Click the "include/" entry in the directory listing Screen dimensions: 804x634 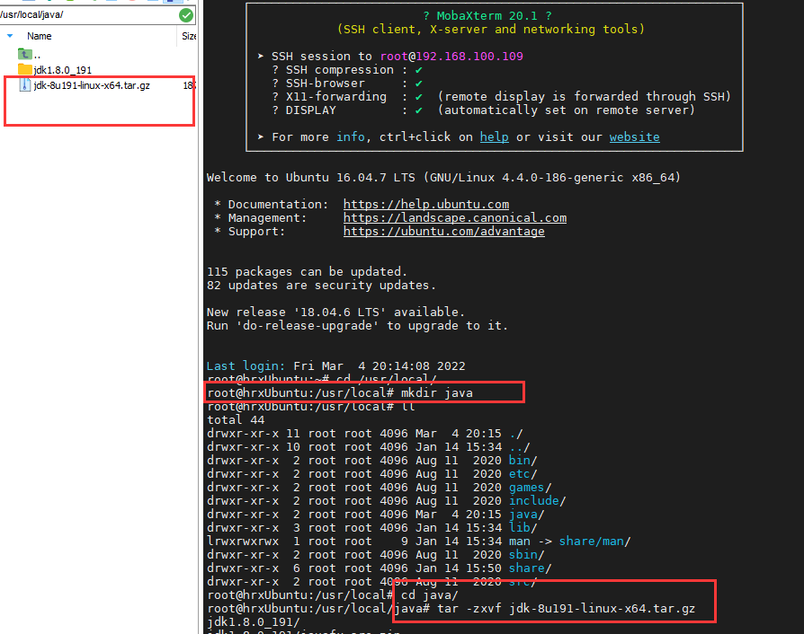538,501
